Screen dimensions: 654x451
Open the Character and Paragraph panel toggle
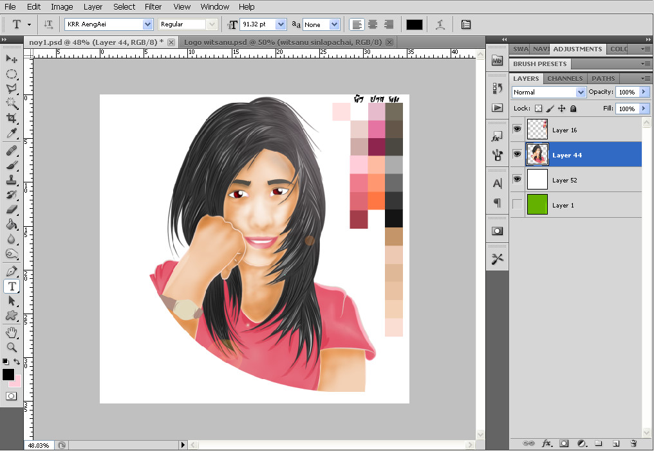tap(465, 24)
